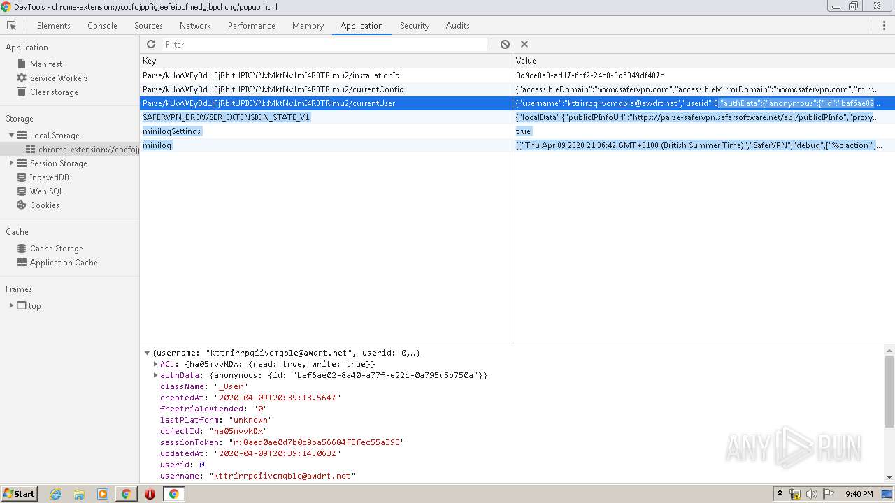The width and height of the screenshot is (895, 503).
Task: Open Application Cache in the sidebar
Action: 64,262
